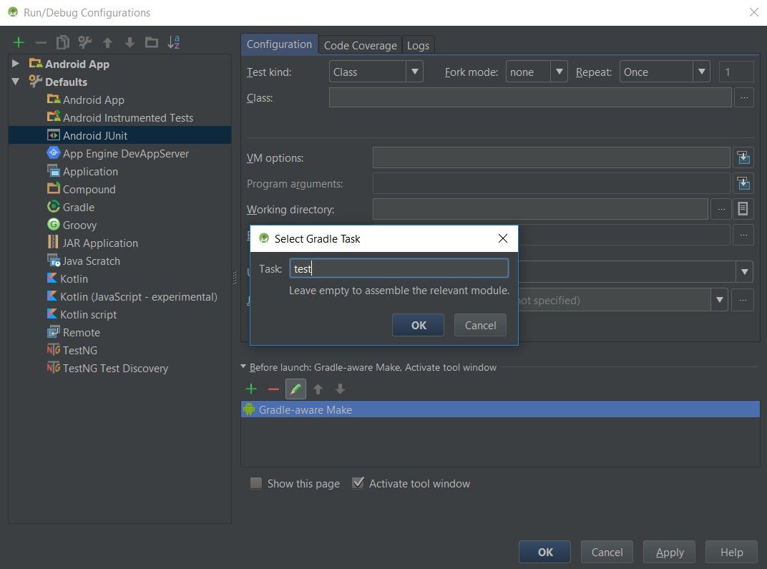Click the Class input field
The height and width of the screenshot is (569, 767).
point(530,97)
